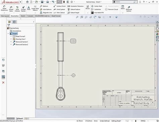Create a new document

click(x=31, y=2)
